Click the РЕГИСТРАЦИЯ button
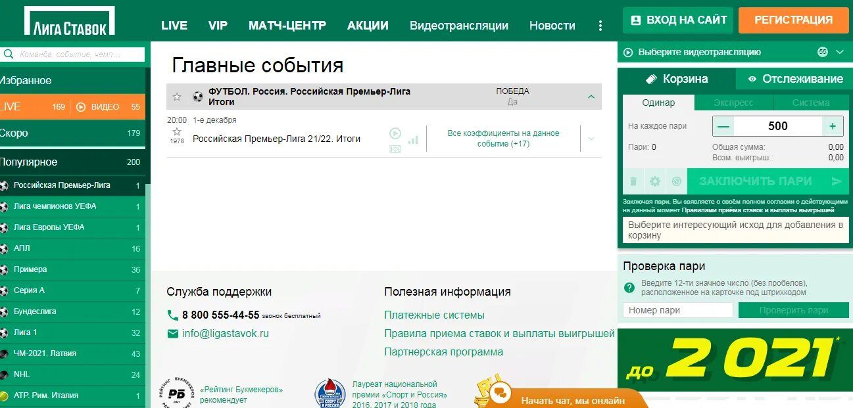 (793, 20)
